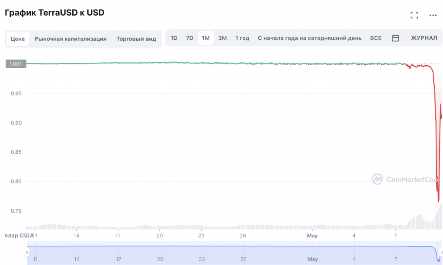Image resolution: width=443 pixels, height=265 pixels.
Task: Choose the 3M time range
Action: (222, 38)
